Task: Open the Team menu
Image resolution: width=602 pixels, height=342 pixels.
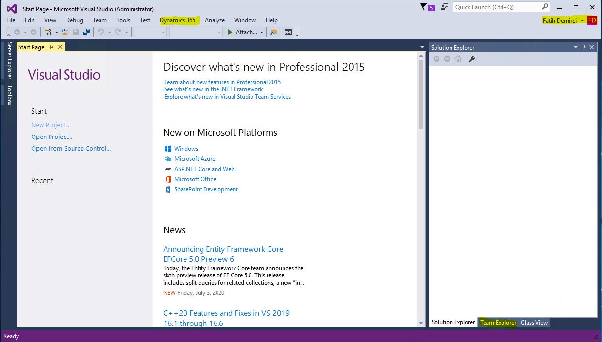Action: 100,20
